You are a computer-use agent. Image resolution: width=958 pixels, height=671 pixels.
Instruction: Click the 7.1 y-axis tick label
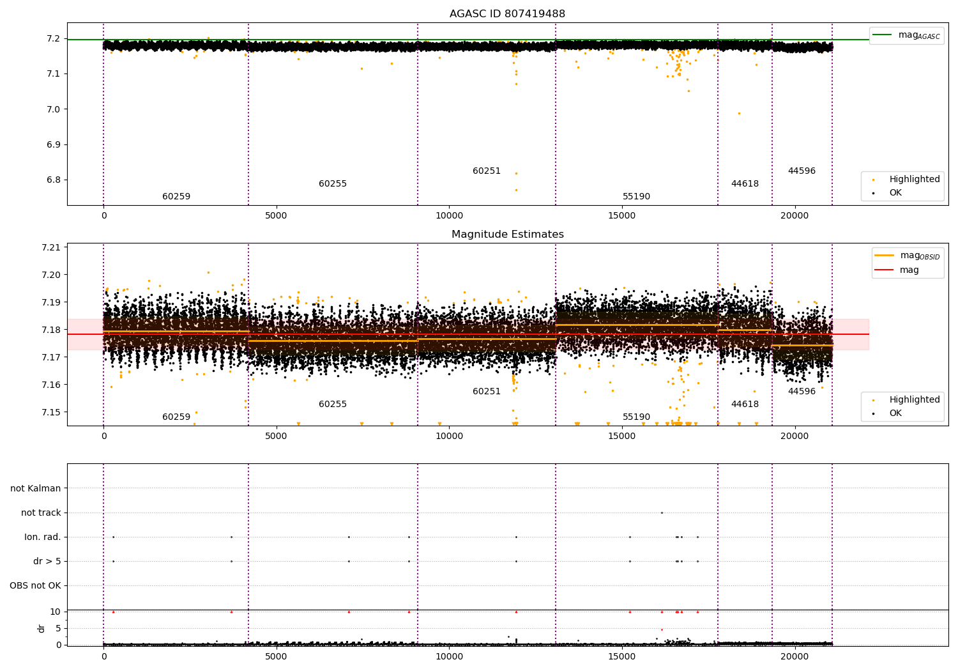click(x=53, y=74)
